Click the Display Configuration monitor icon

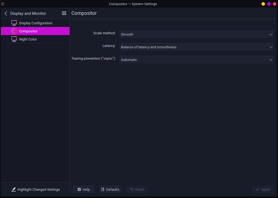14,23
